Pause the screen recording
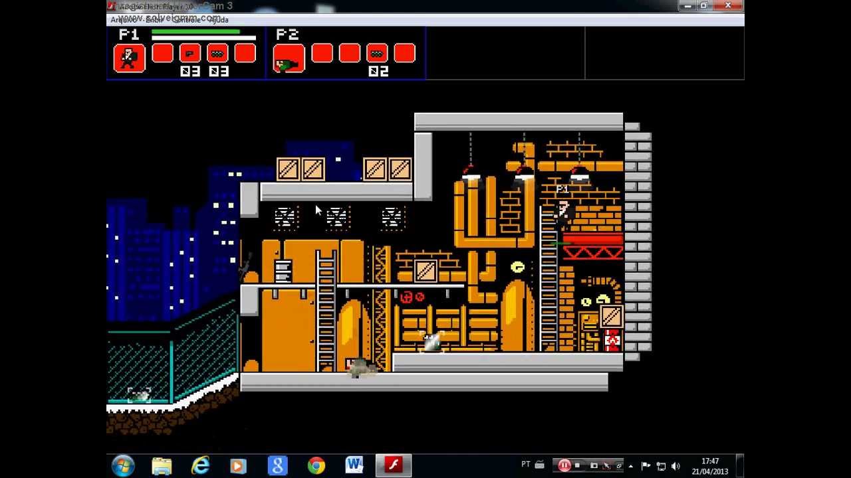Screen dimensions: 851x478 tap(564, 465)
